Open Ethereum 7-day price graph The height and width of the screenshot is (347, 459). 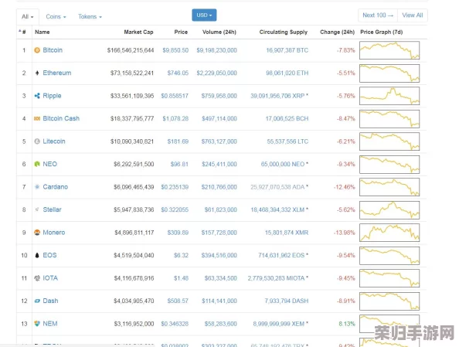(x=389, y=73)
